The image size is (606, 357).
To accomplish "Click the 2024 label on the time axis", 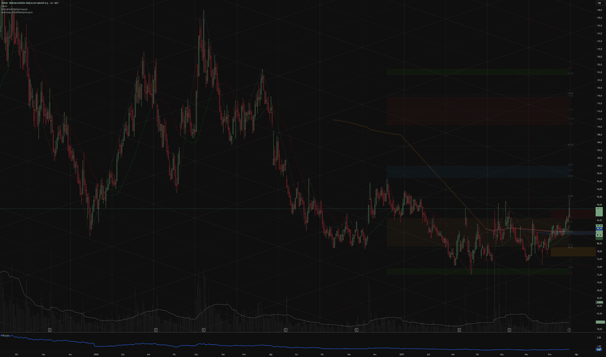I will click(x=96, y=354).
